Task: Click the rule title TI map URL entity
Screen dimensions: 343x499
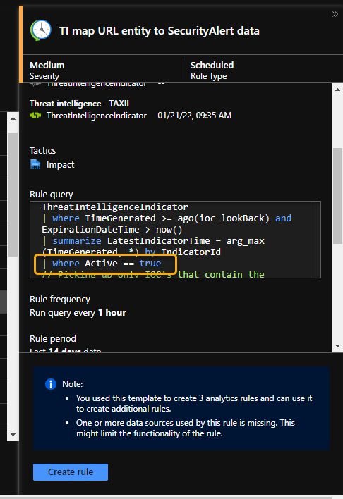Action: click(x=159, y=31)
